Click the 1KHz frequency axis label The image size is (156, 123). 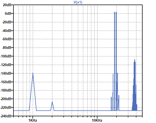tap(33, 121)
